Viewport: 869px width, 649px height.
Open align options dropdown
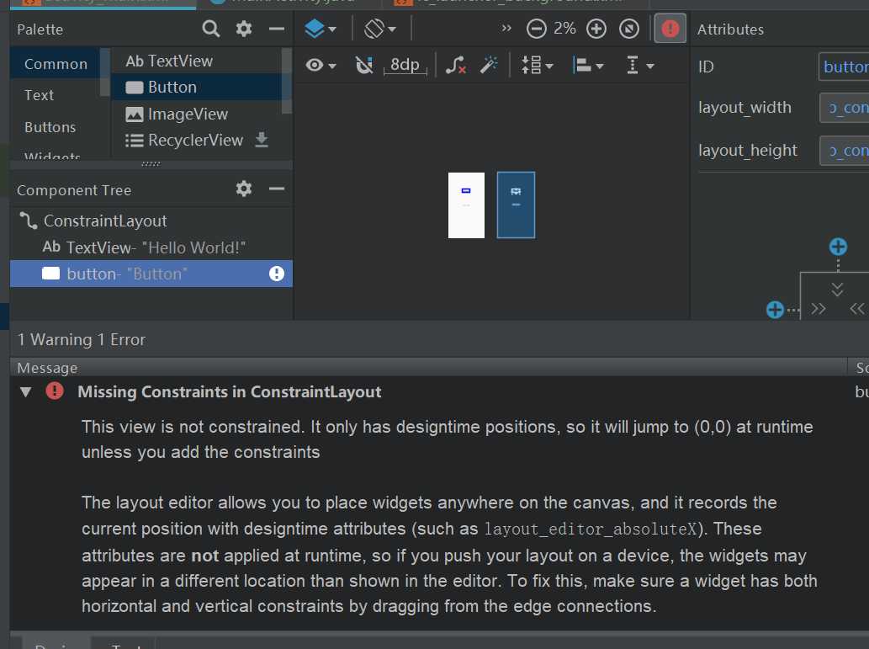587,66
